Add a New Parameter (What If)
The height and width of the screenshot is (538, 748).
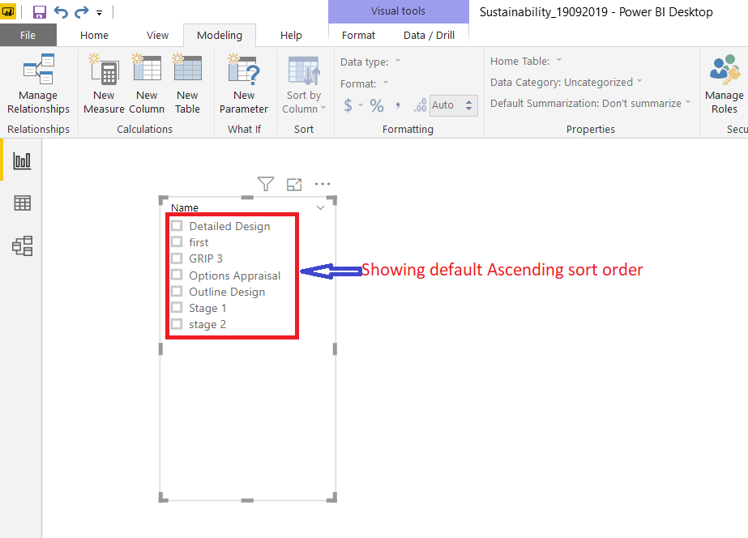pyautogui.click(x=244, y=84)
